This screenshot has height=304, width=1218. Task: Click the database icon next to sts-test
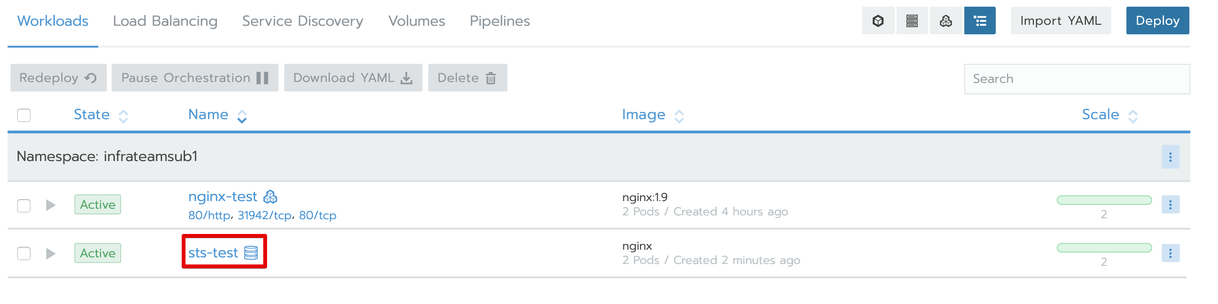click(251, 253)
